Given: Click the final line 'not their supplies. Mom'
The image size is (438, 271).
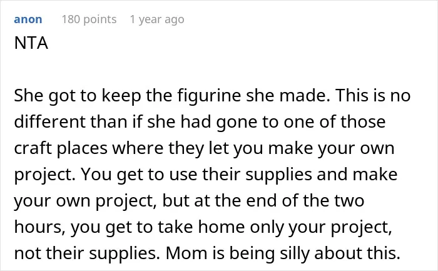Looking at the screenshot, I should [207, 253].
